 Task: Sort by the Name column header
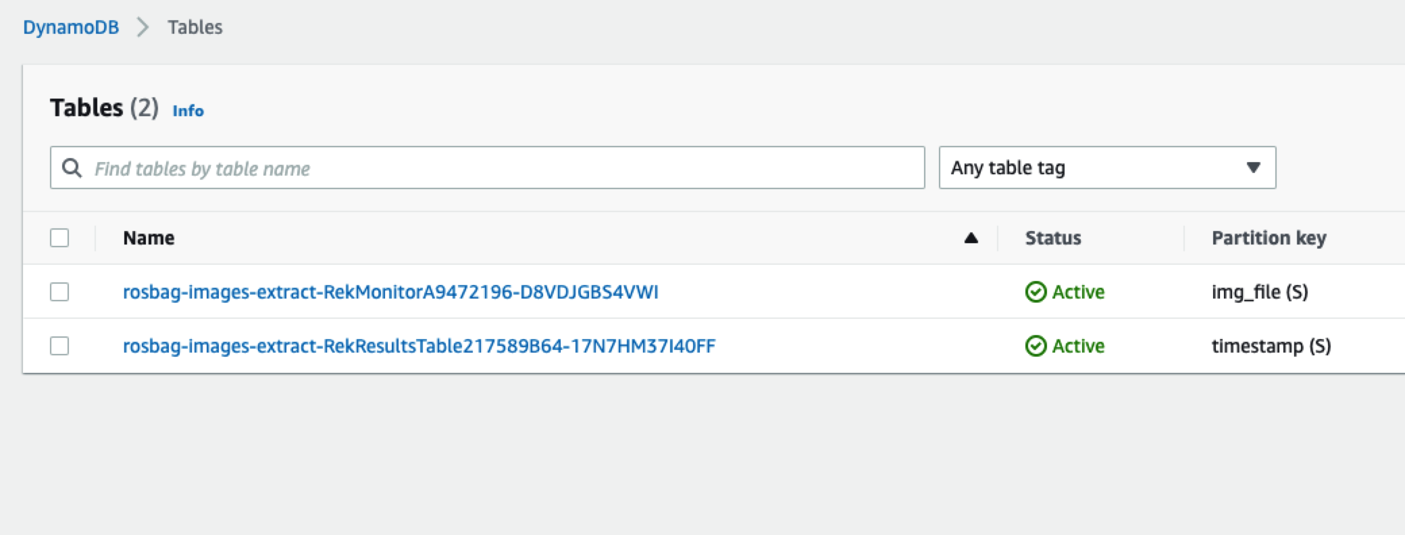click(x=149, y=238)
